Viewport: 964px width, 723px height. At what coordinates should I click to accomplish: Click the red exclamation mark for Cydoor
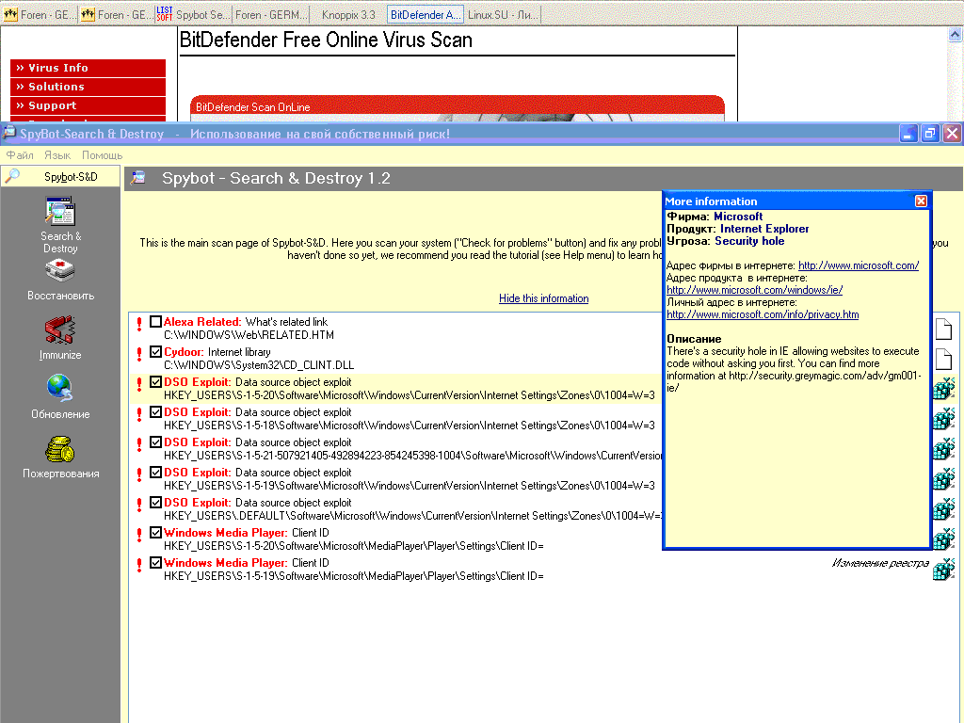point(139,354)
